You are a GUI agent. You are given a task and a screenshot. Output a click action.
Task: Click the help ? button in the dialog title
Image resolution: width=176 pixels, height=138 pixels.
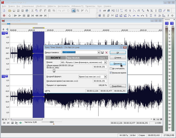121,47
